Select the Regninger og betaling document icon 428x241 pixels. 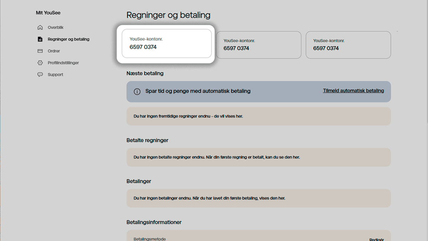[x=40, y=39]
